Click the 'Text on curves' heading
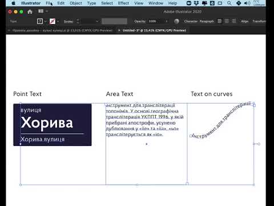 tap(212, 94)
